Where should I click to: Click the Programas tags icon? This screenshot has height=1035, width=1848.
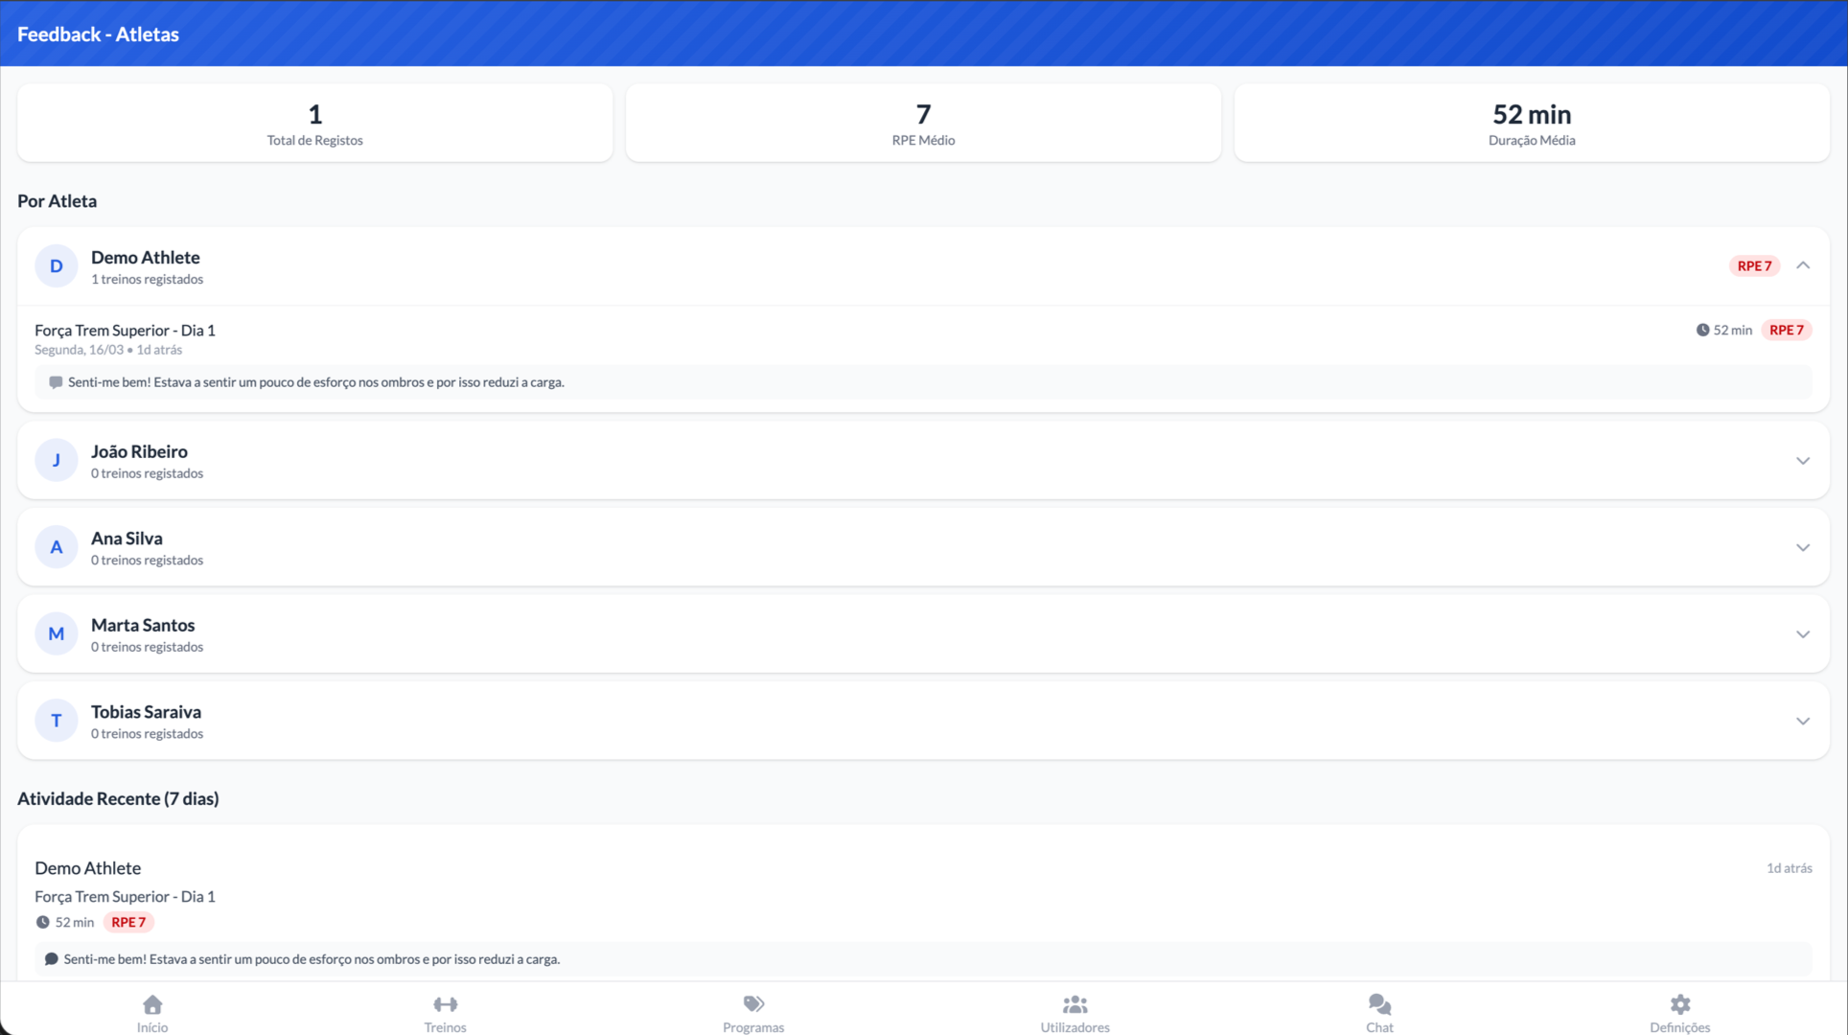click(x=753, y=1004)
